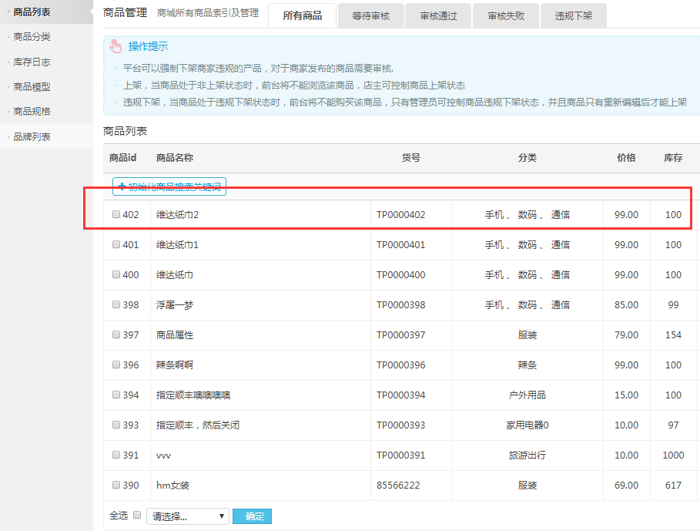
Task: Toggle the 全选 select-all checkbox
Action: coord(137,516)
